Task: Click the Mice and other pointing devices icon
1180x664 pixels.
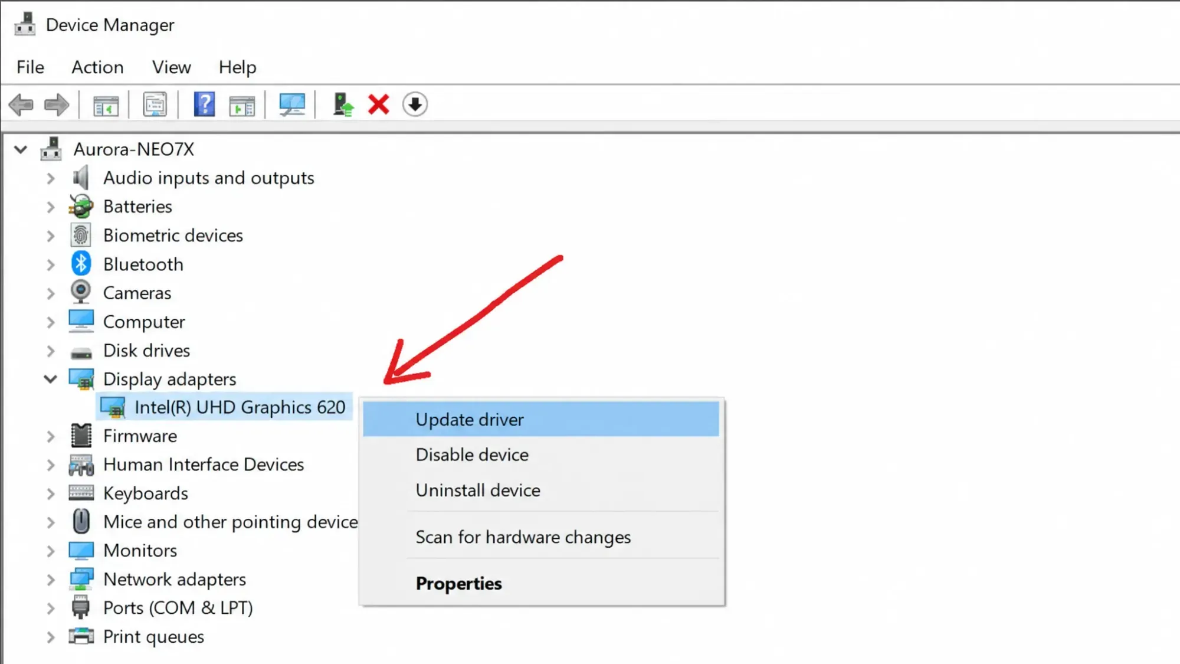Action: (x=81, y=521)
